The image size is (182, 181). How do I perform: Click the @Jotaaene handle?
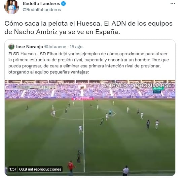55,47
